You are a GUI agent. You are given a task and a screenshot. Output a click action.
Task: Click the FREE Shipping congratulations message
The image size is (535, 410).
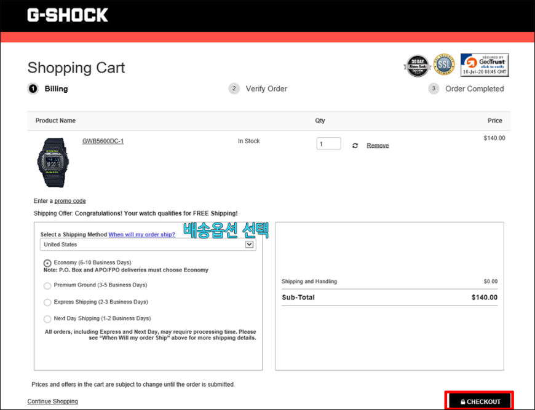pos(156,213)
